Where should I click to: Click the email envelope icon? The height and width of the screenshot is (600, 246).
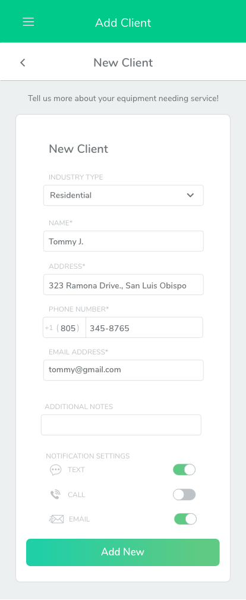coord(56,519)
